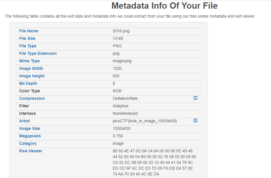Click the Metadata Info Of Your File heading
This screenshot has width=271, height=178.
coord(164,6)
